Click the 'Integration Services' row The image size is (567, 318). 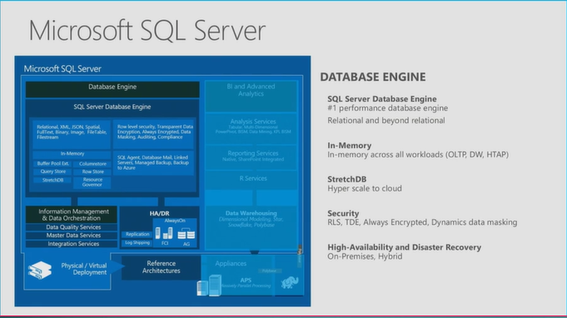[72, 244]
